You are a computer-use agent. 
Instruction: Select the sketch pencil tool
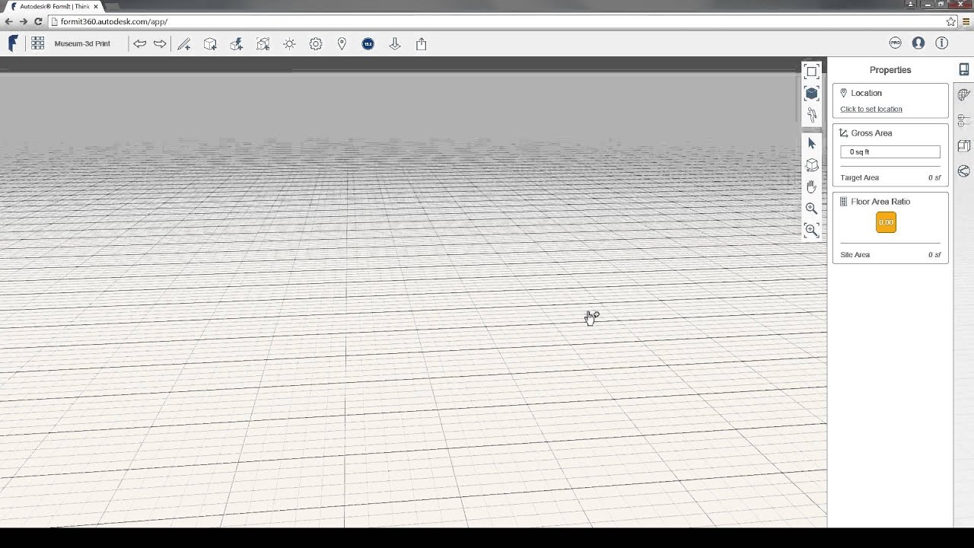(184, 44)
